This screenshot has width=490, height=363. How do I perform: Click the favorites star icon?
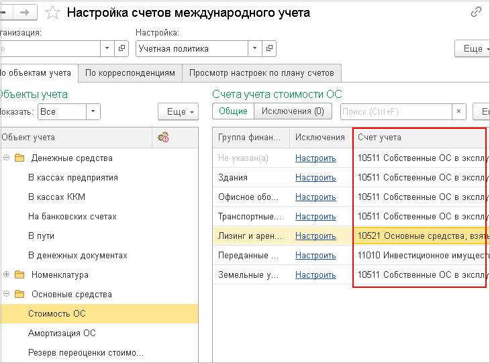52,13
